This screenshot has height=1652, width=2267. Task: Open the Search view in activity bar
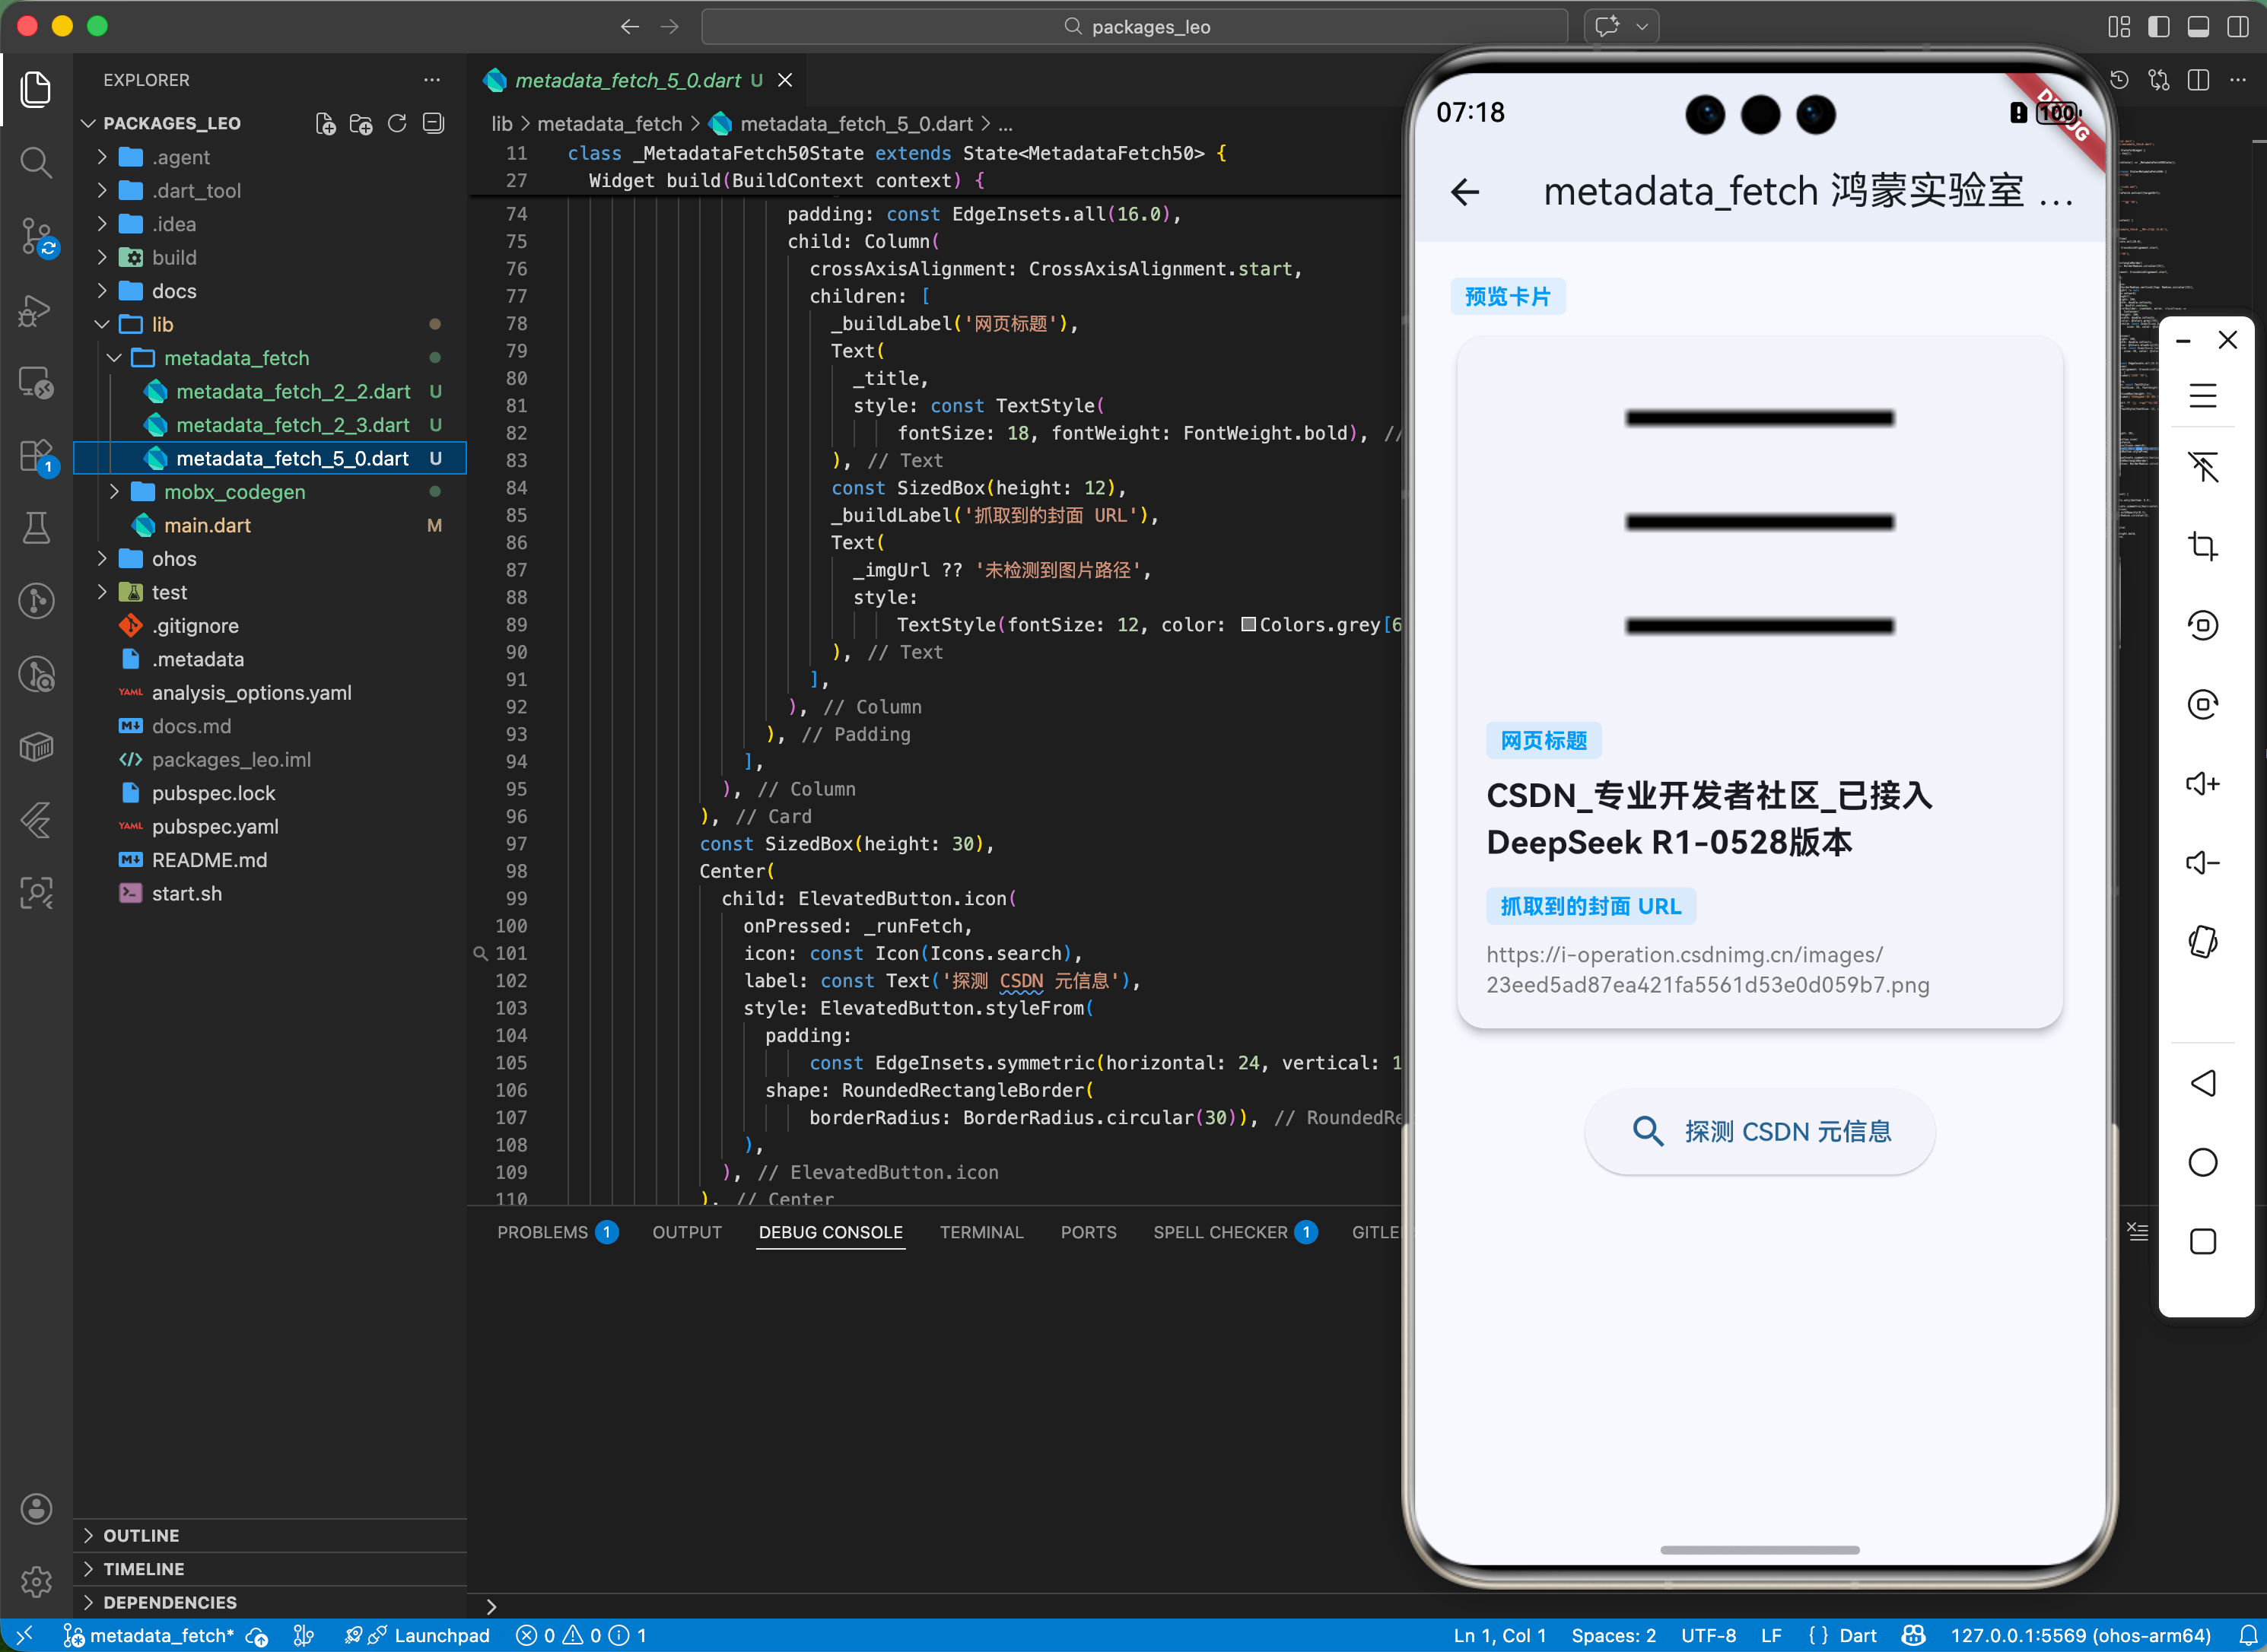coord(36,162)
